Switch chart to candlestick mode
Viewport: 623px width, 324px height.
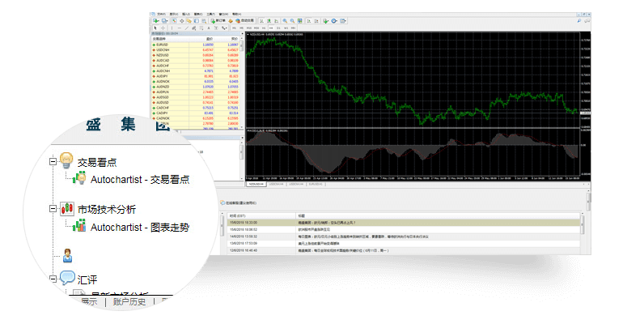click(269, 21)
